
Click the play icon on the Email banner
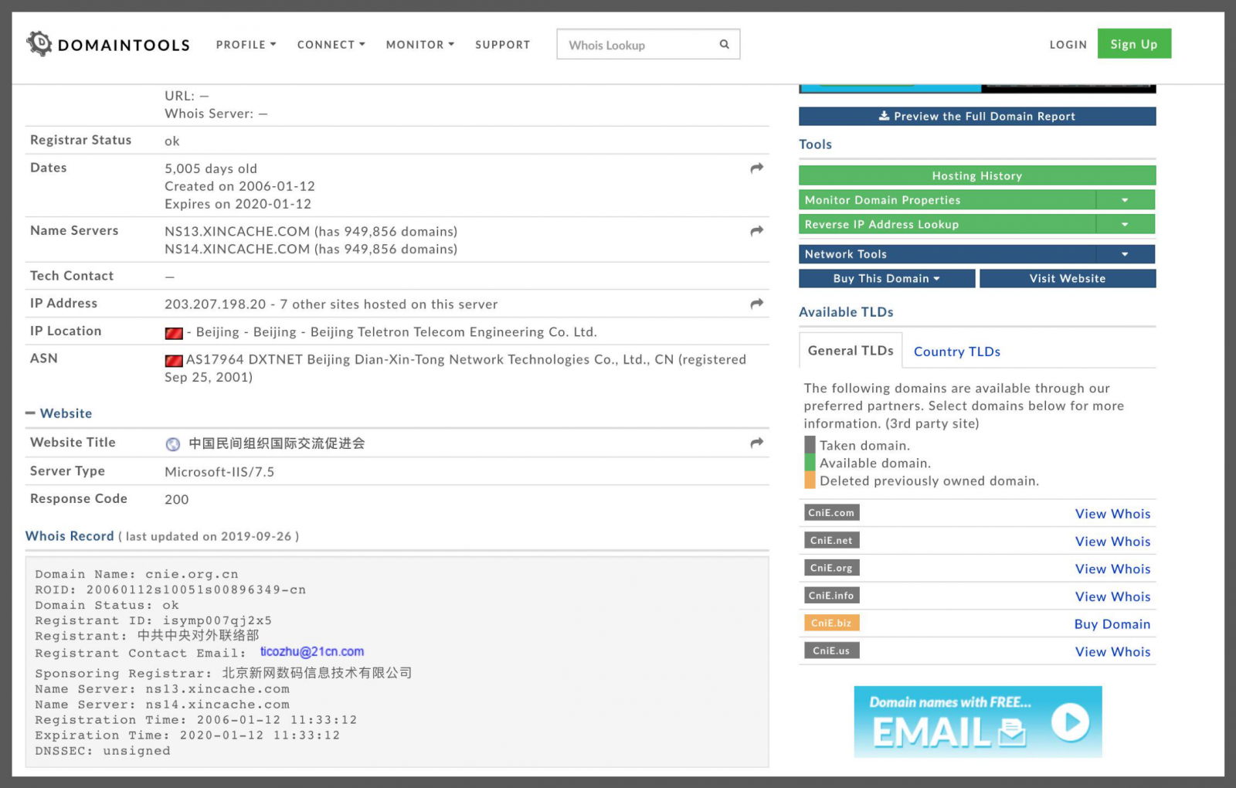(x=1071, y=723)
